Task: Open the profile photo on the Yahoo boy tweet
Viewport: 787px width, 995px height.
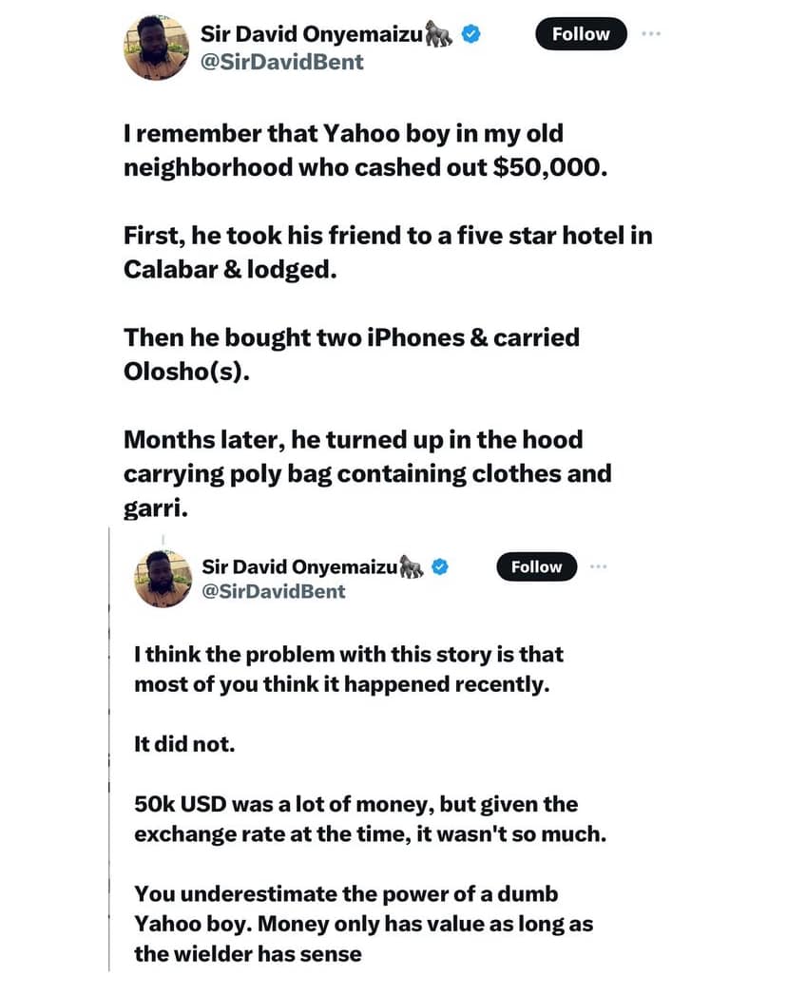Action: point(159,48)
